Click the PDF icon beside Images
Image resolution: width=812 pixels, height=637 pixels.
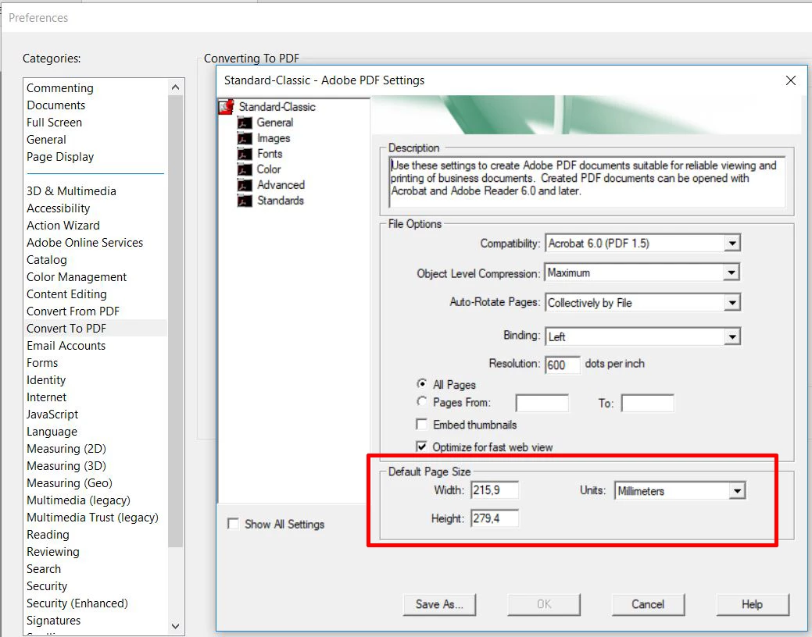tap(245, 138)
